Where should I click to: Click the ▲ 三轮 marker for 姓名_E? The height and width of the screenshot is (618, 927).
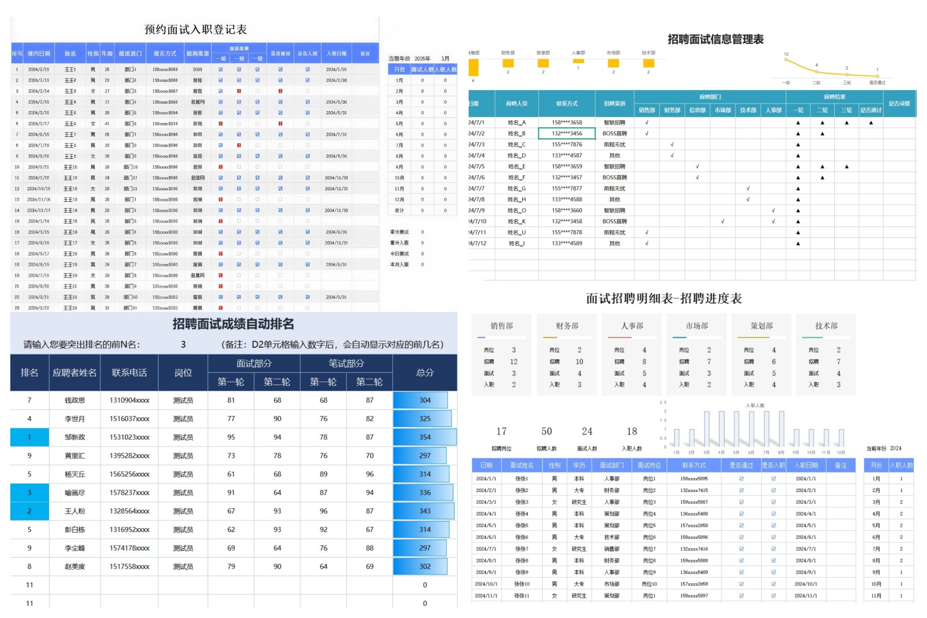click(x=847, y=166)
